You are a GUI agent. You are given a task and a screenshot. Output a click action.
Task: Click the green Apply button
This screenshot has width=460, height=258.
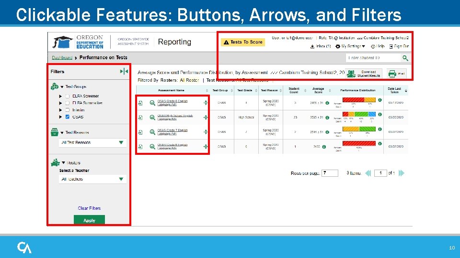pos(89,220)
